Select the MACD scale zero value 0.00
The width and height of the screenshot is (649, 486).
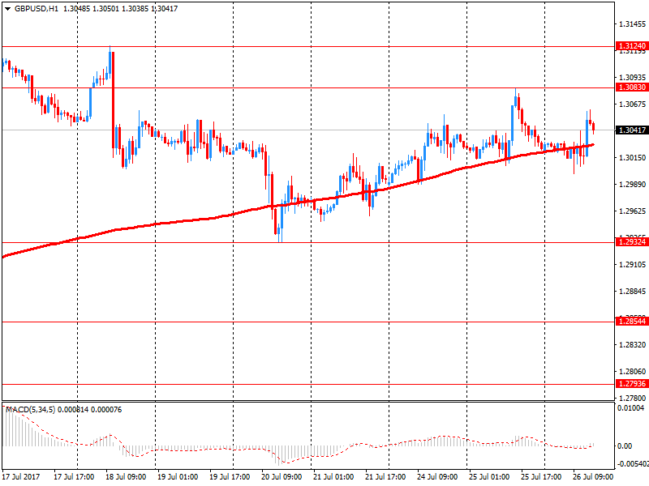pyautogui.click(x=625, y=446)
